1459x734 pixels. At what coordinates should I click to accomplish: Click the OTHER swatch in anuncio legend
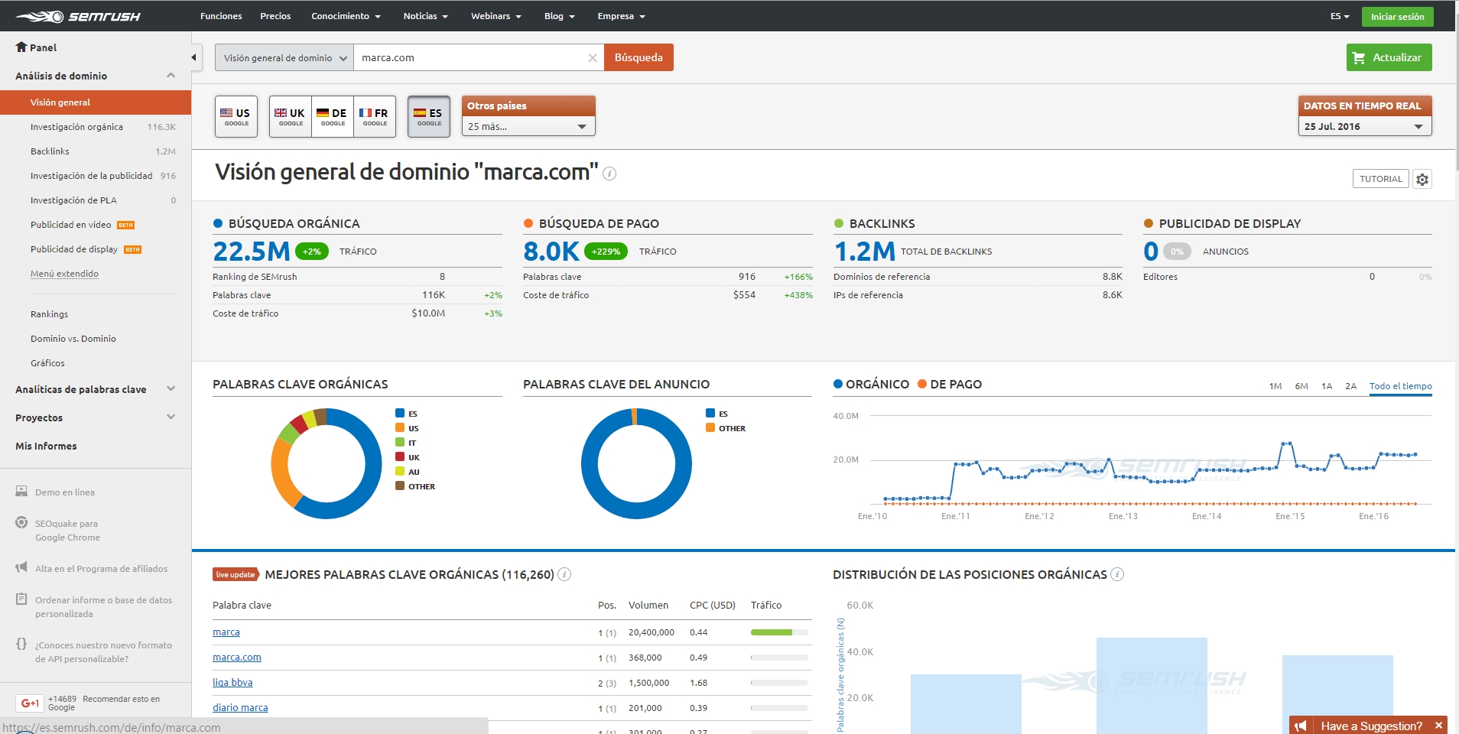point(710,427)
